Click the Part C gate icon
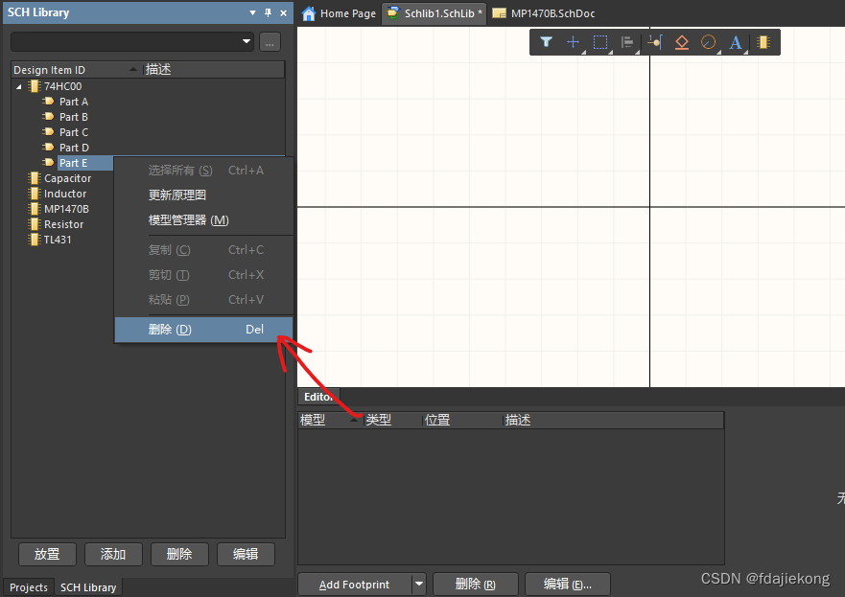The image size is (845, 597). (49, 132)
